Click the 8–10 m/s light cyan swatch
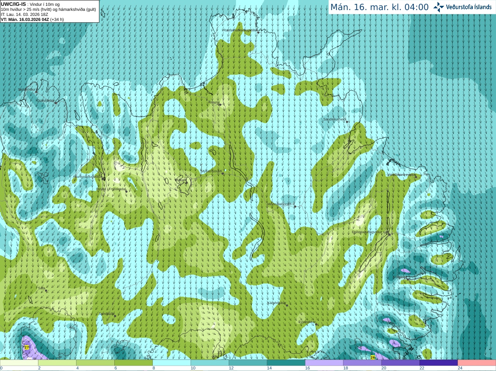 pos(172,363)
